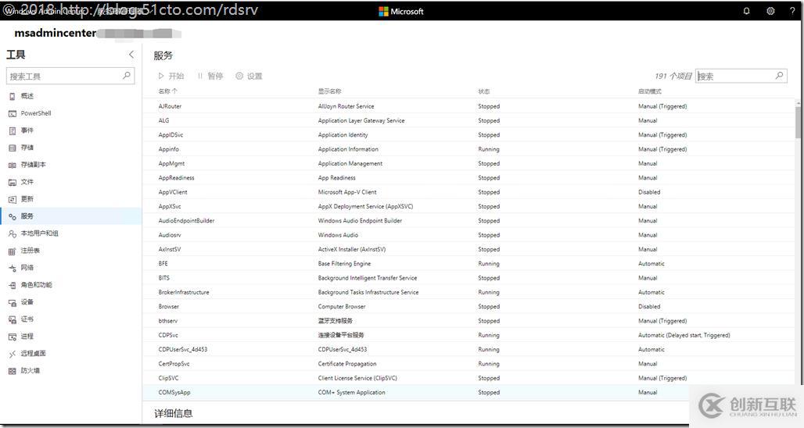
Task: Open the 本地用户和组 tool
Action: point(71,234)
